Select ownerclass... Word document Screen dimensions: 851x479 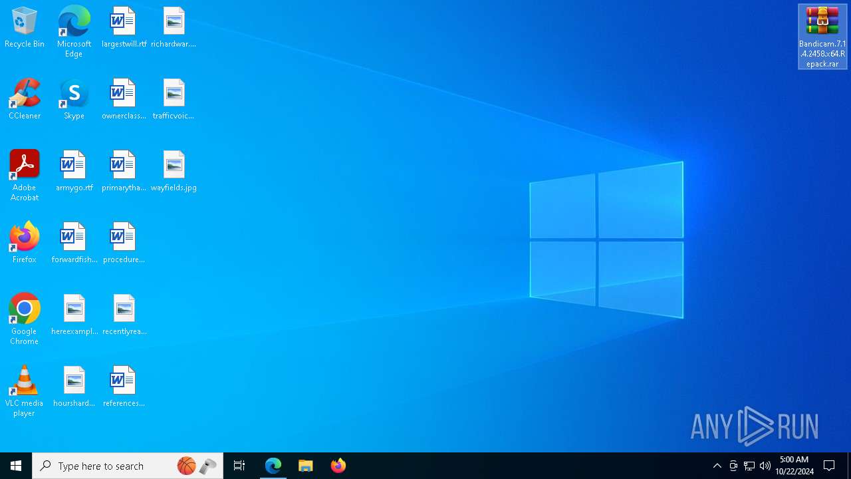(124, 100)
